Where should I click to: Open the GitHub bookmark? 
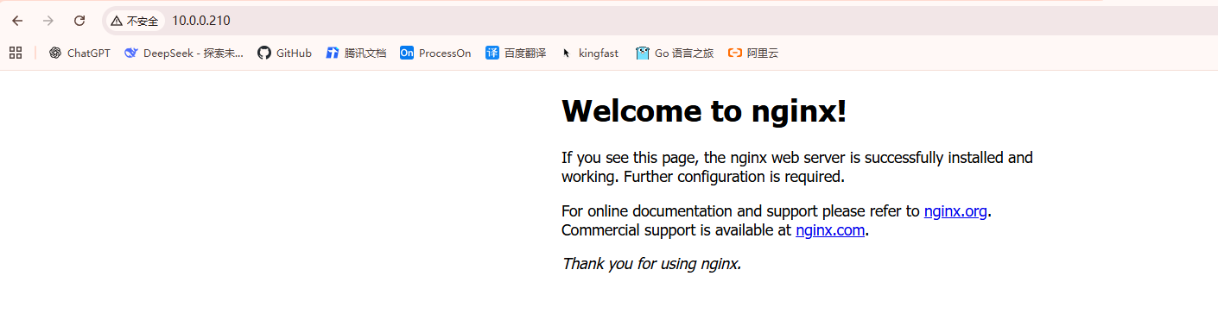click(x=285, y=53)
